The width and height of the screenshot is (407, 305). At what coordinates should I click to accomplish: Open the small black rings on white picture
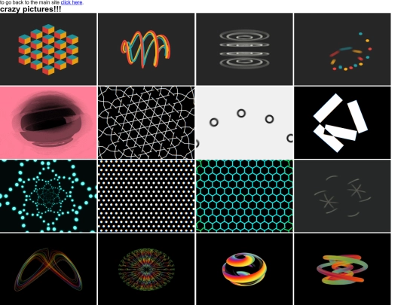pos(244,123)
